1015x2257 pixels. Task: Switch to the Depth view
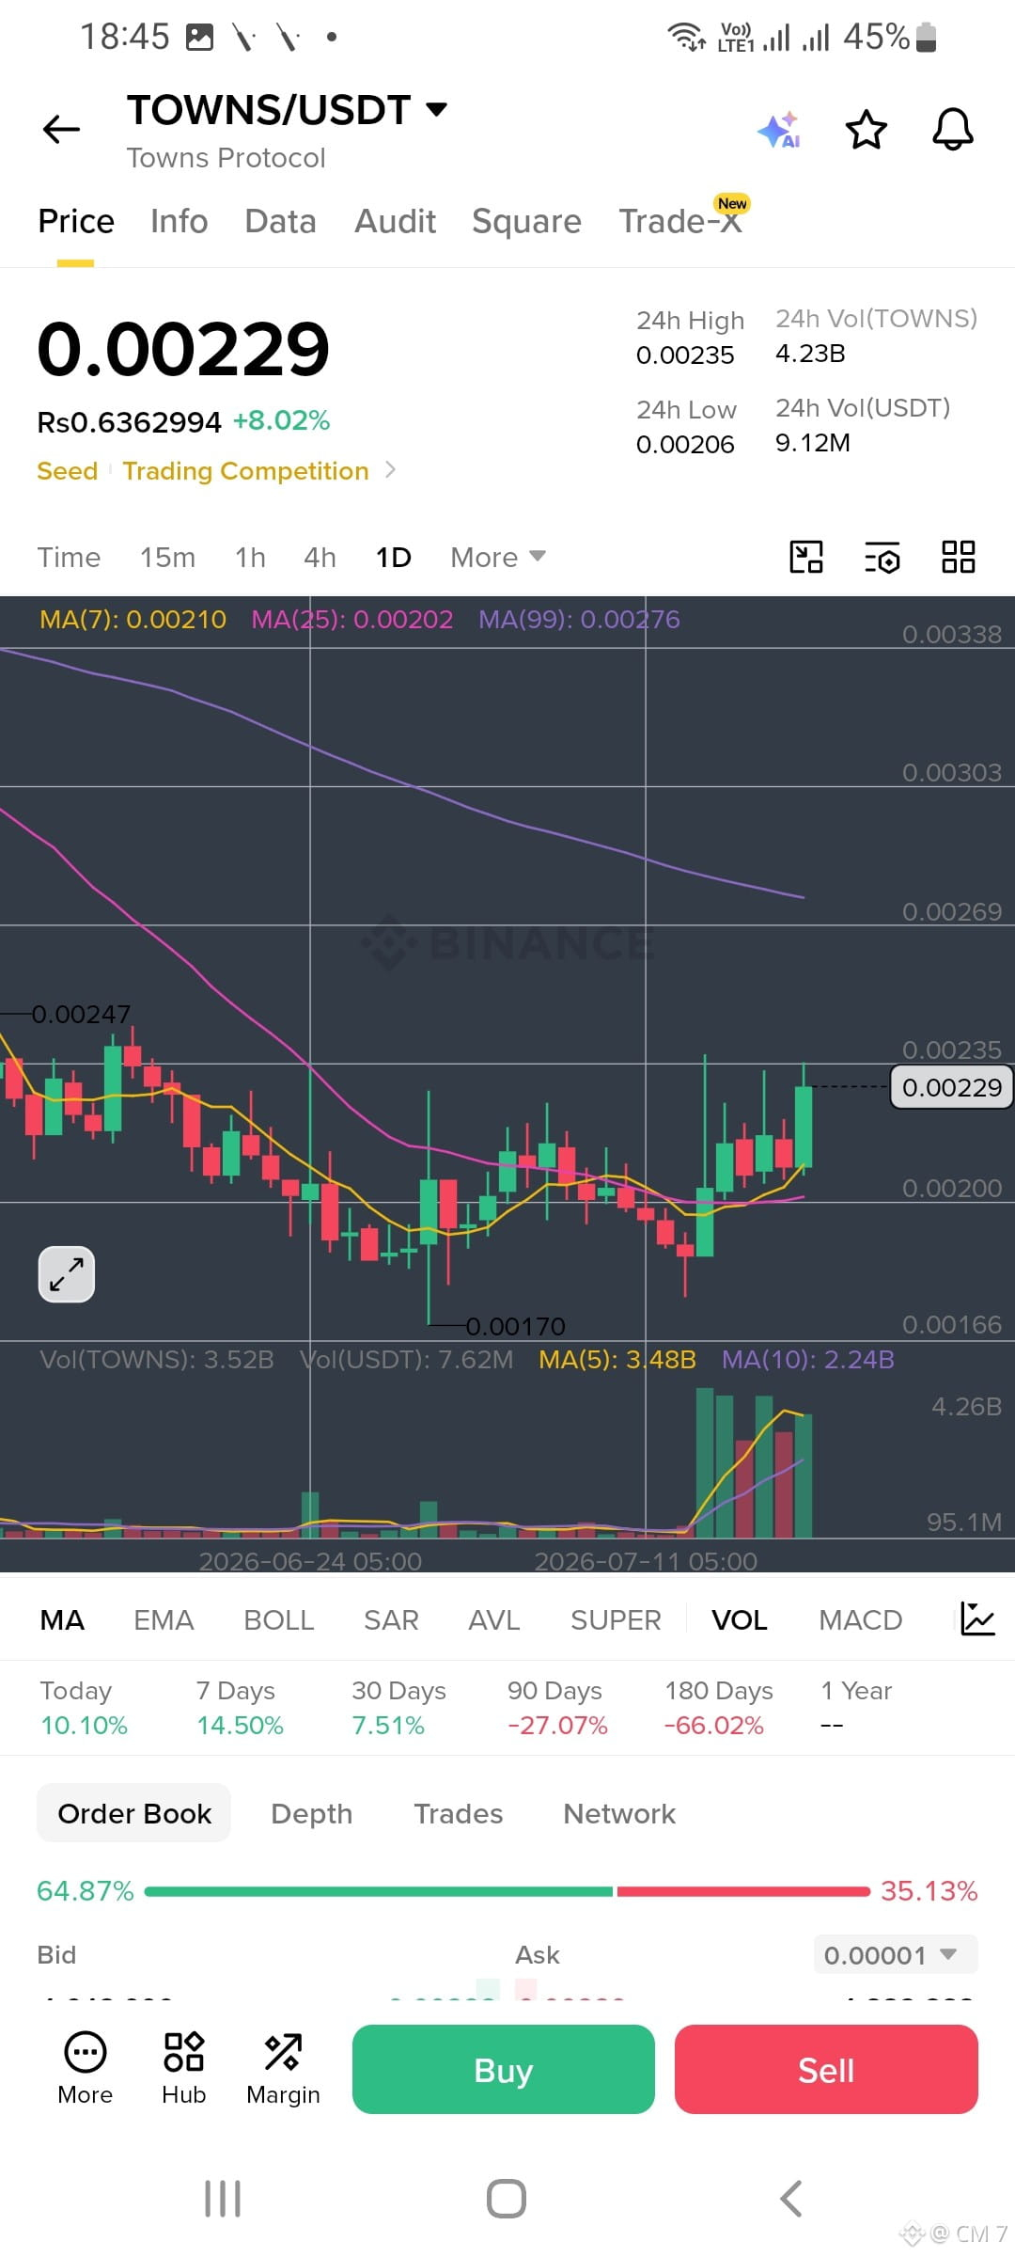pos(311,1813)
